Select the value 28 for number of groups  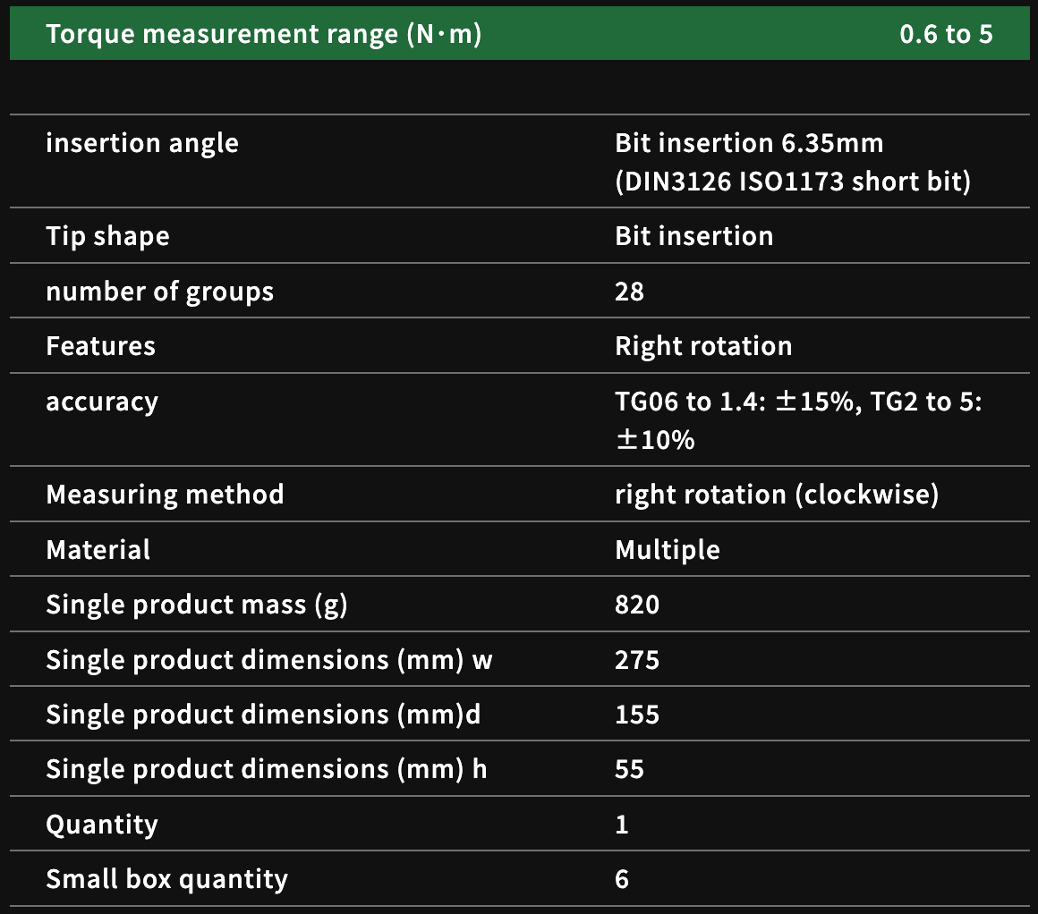click(629, 292)
